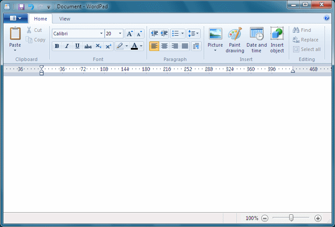Align text right
Viewport: 335px width, 227px height.
(175, 46)
